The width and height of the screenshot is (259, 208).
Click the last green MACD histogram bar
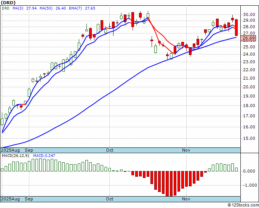pos(237,170)
